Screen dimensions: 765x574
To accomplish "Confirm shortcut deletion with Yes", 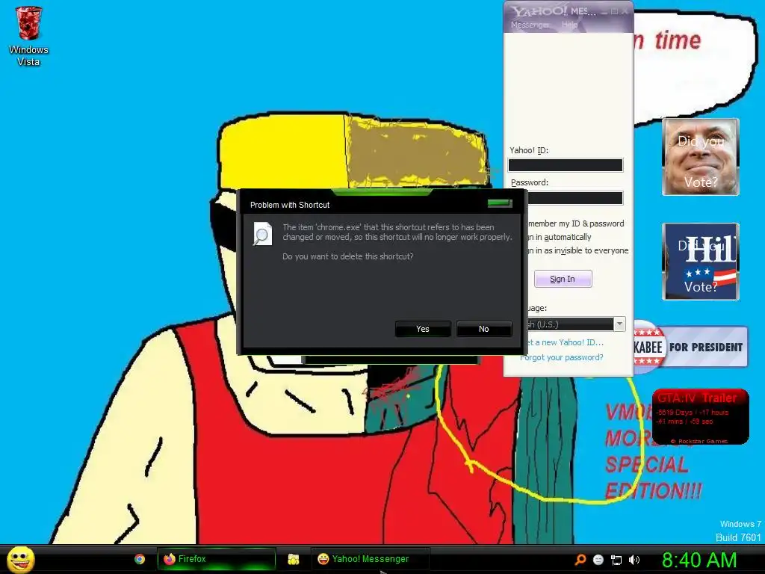I will [x=423, y=329].
